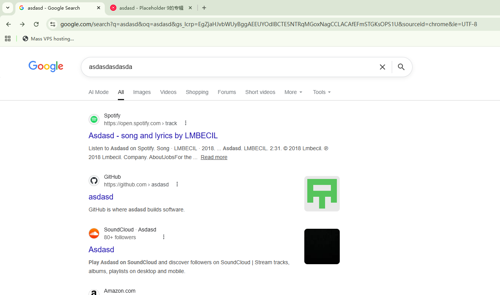Open three-dot menu for Spotify result

(186, 123)
